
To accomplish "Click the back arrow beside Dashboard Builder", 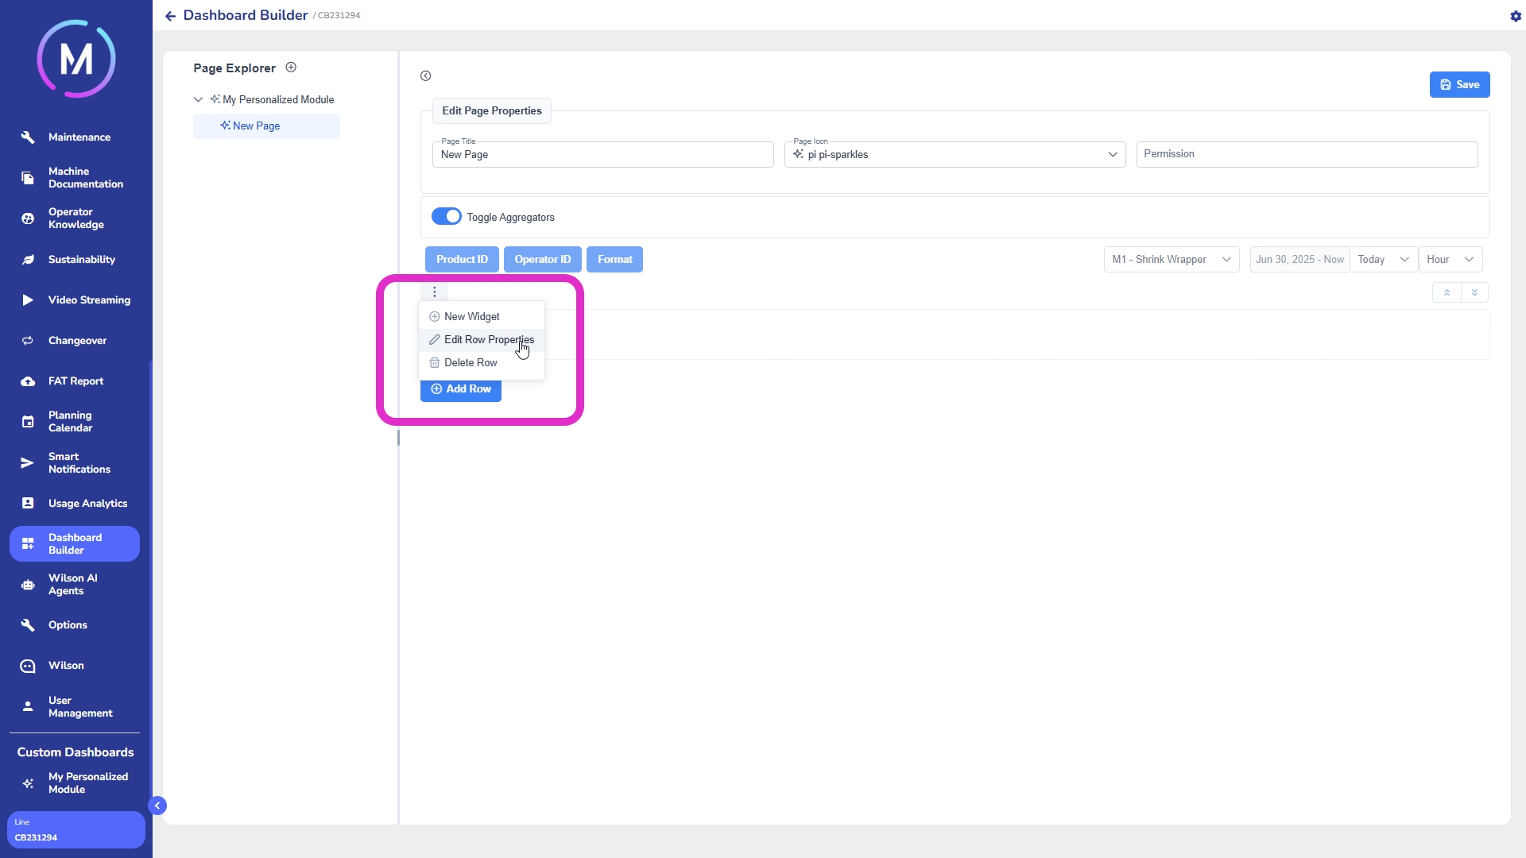I will click(x=170, y=16).
